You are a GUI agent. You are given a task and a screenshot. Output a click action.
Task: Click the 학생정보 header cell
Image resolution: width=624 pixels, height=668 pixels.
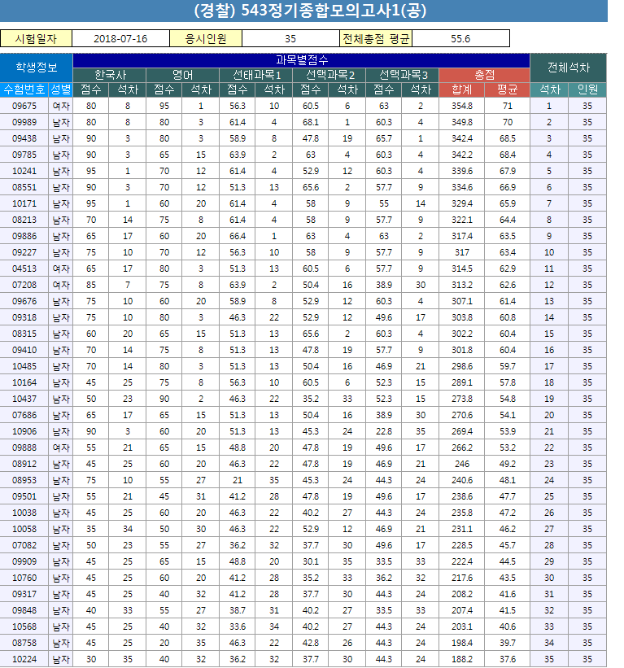pos(37,68)
